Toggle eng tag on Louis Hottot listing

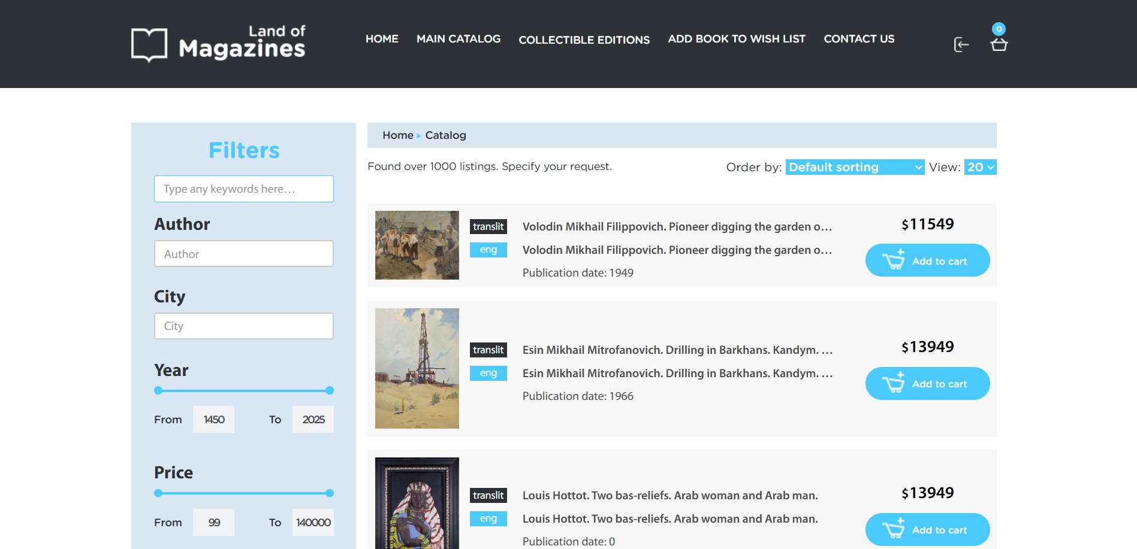(488, 518)
